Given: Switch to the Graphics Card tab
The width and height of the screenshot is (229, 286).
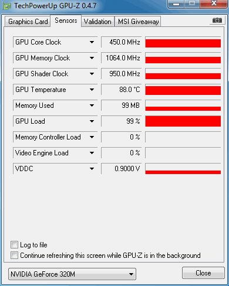Looking at the screenshot, I should 28,22.
